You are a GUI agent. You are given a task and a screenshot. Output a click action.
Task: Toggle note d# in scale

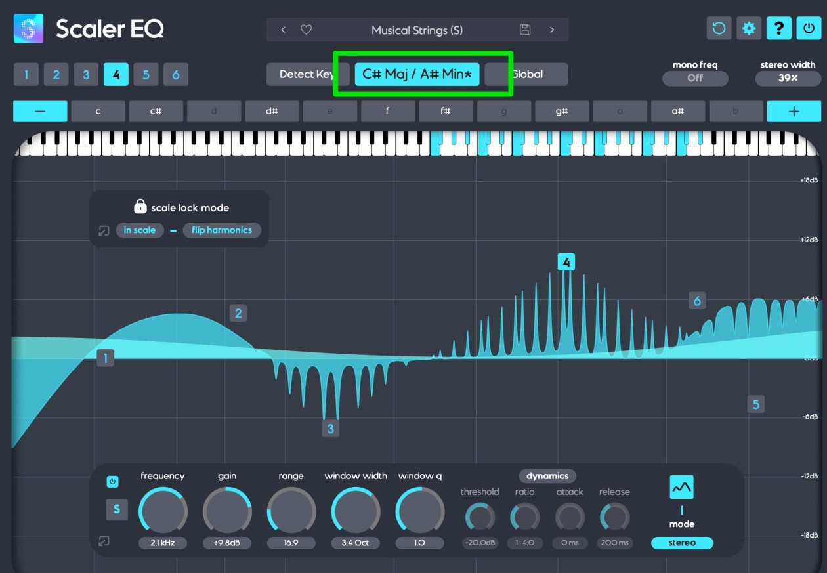(x=272, y=111)
